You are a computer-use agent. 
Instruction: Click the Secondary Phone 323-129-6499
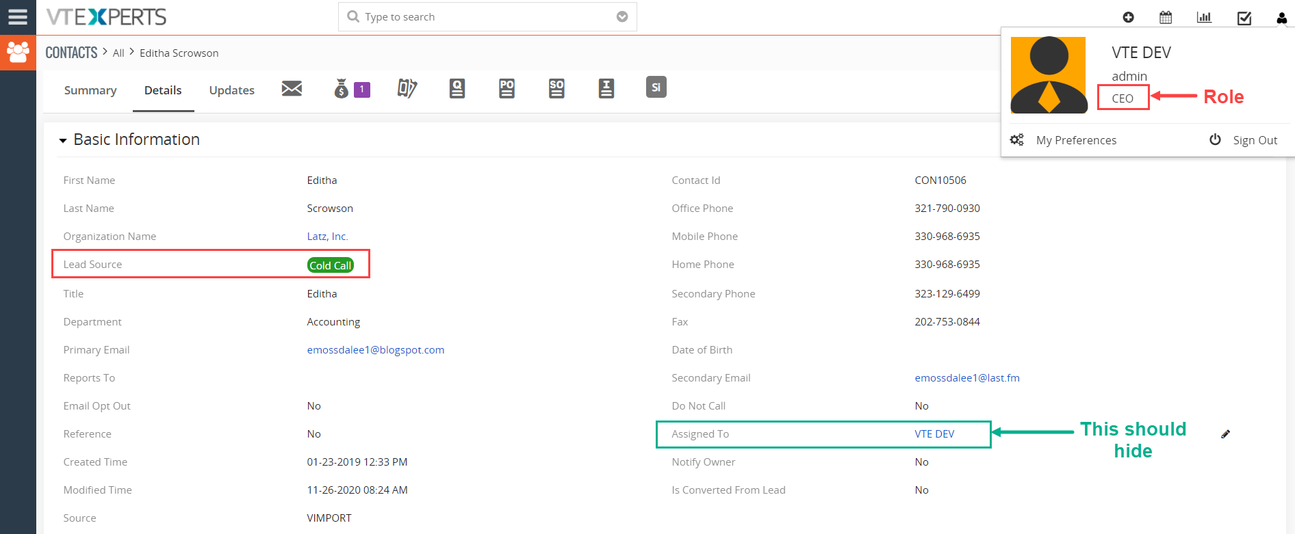pyautogui.click(x=947, y=294)
